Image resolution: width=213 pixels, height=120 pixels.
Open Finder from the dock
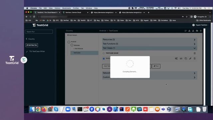(x=32, y=109)
